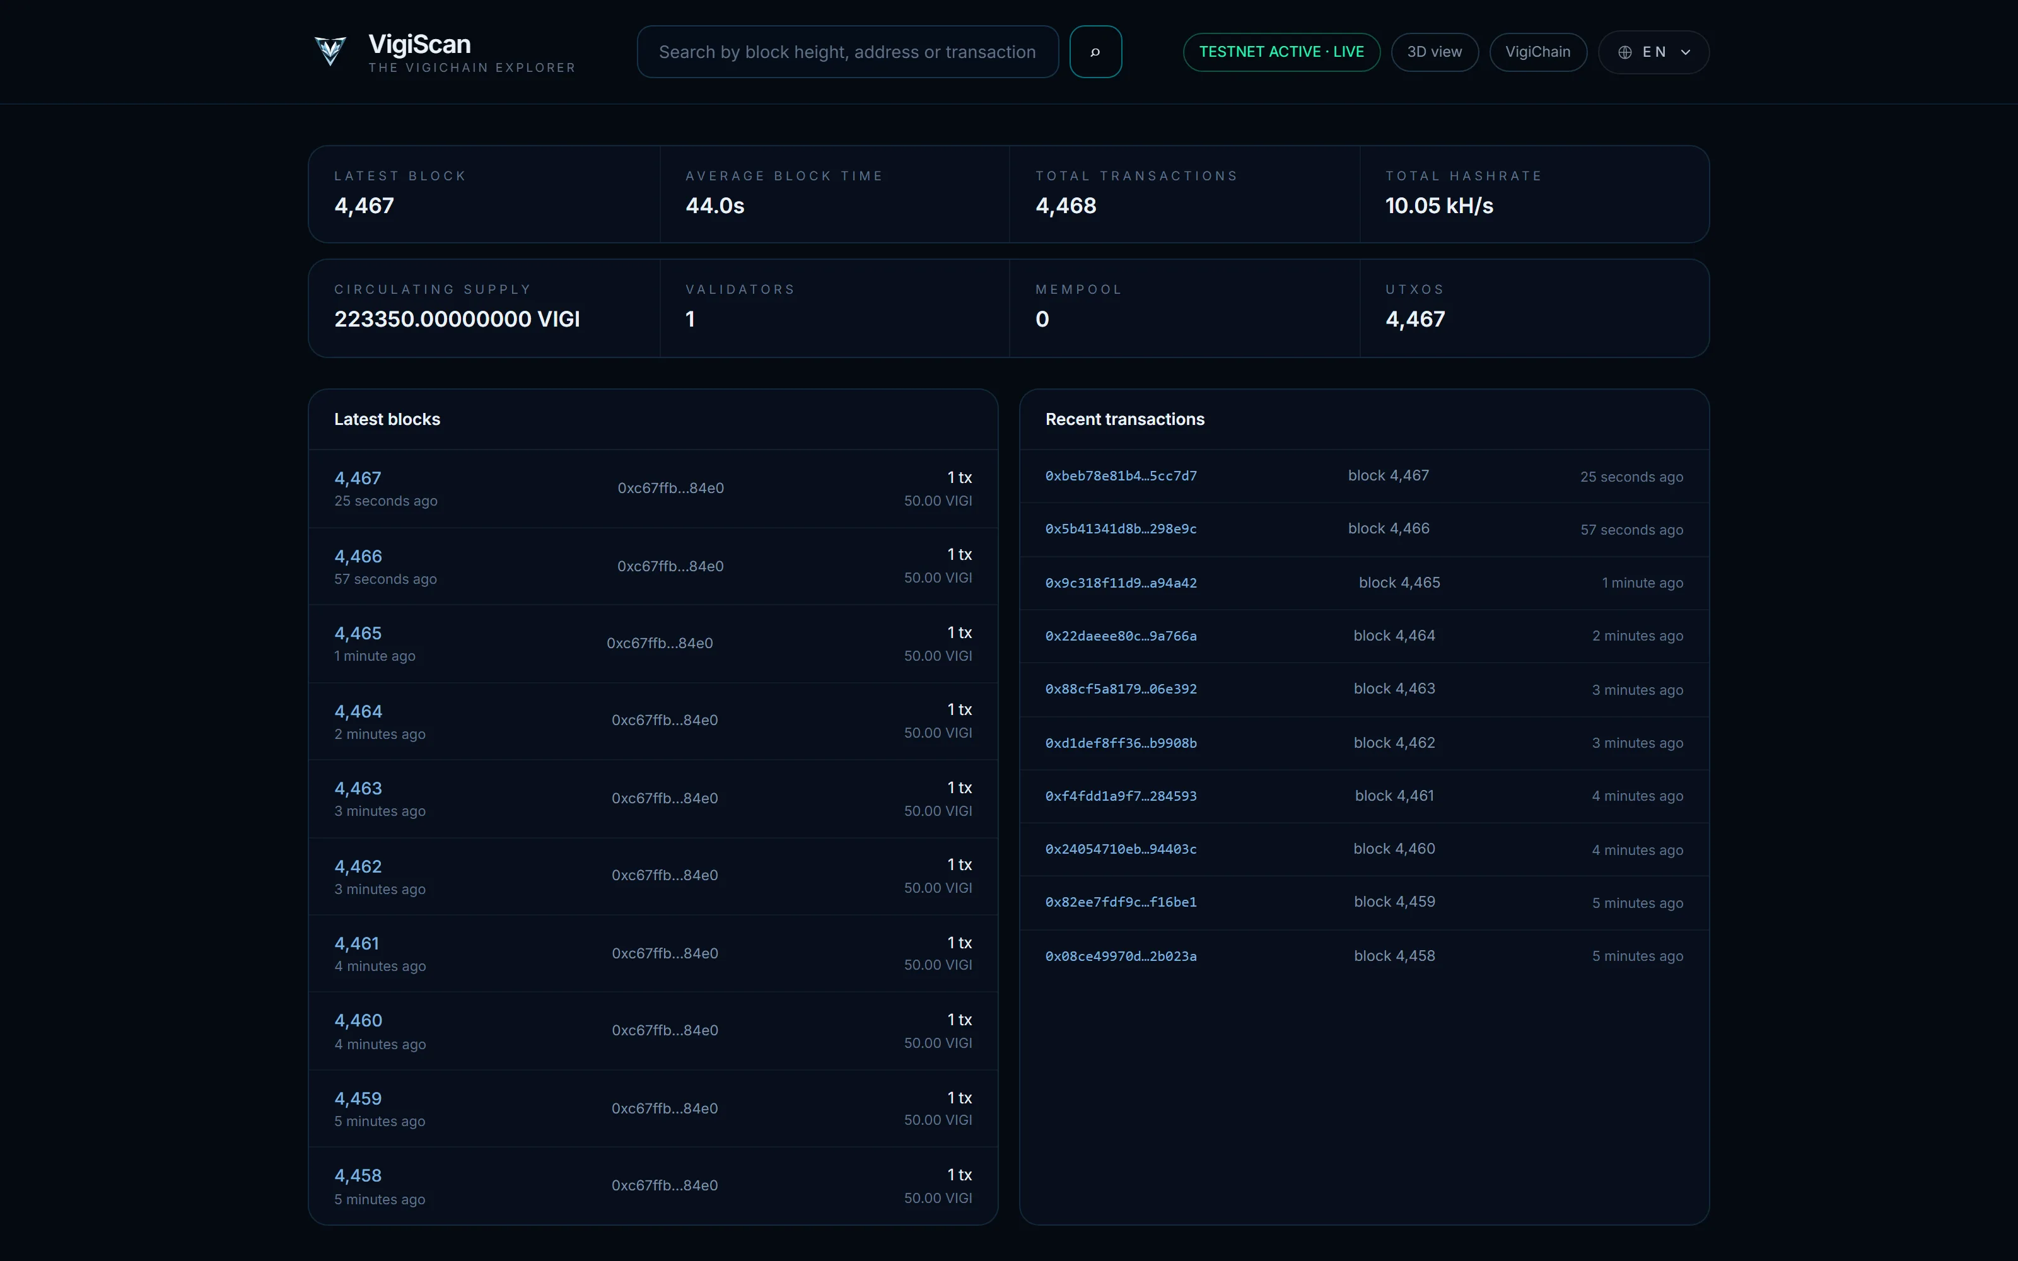Click '1 minute ago' in Recent transactions
The image size is (2018, 1261).
(1642, 583)
